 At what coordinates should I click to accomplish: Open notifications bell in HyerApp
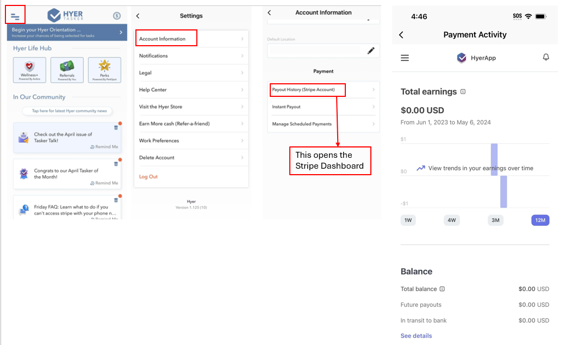(x=546, y=57)
